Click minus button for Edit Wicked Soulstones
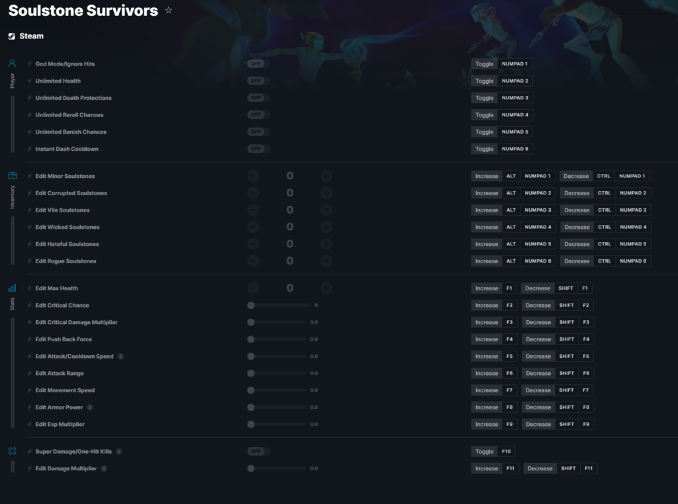 (x=254, y=227)
